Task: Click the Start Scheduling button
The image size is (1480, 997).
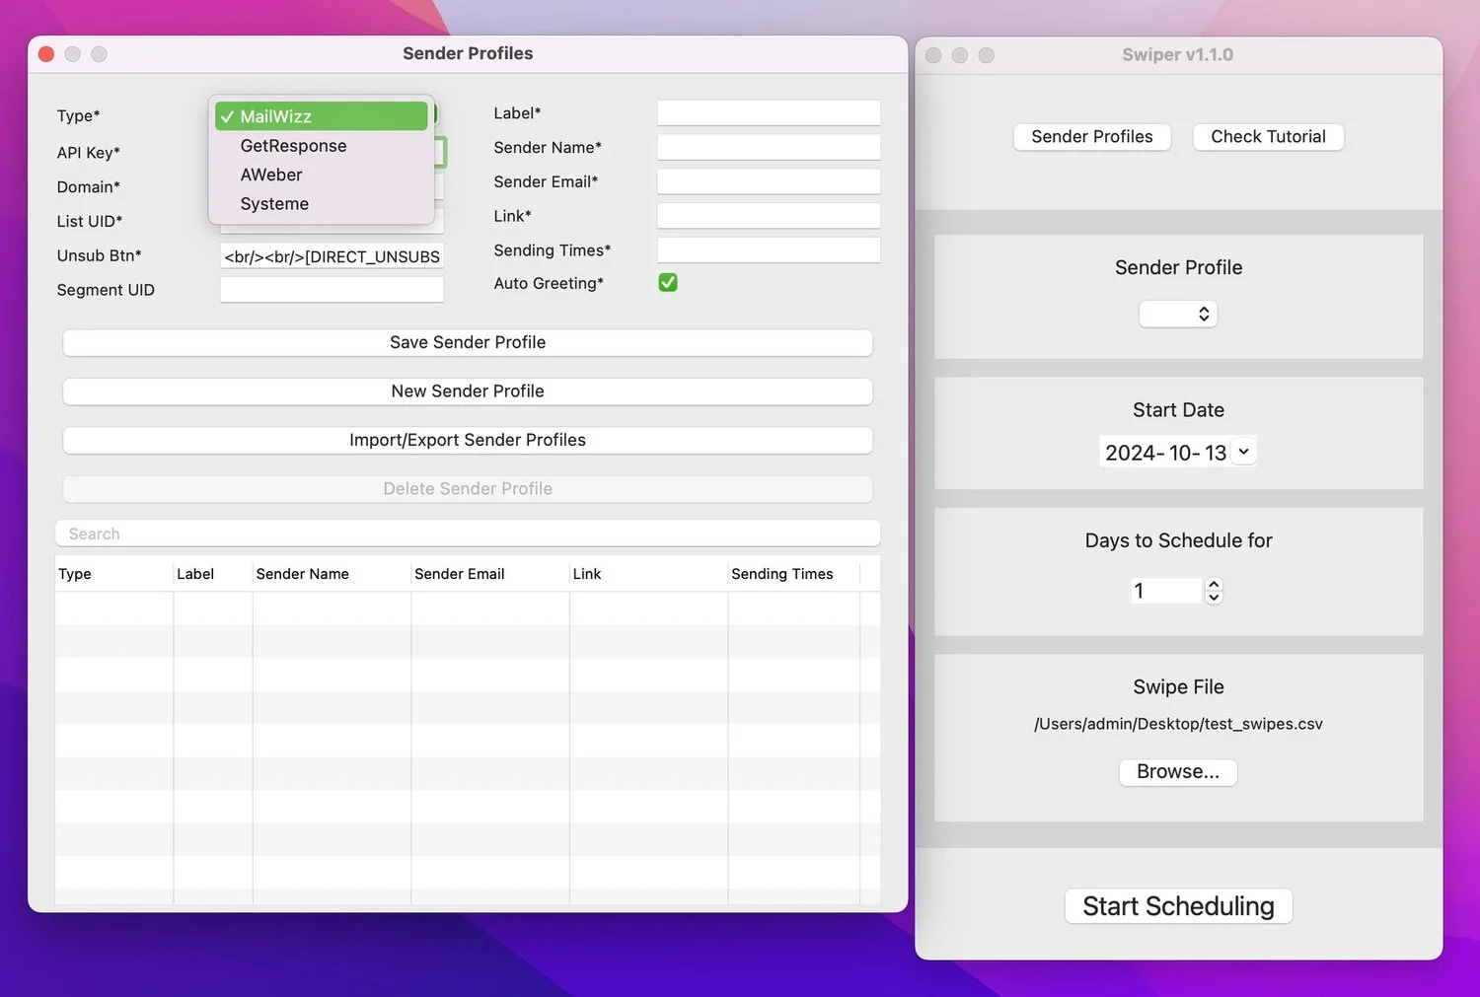Action: pyautogui.click(x=1178, y=906)
